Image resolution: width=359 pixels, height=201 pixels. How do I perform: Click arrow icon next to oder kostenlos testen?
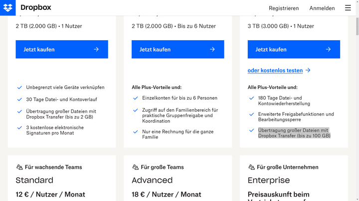pos(308,70)
